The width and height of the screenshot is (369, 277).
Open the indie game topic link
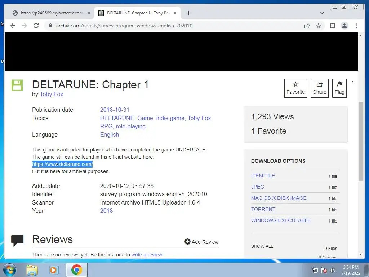tap(170, 118)
